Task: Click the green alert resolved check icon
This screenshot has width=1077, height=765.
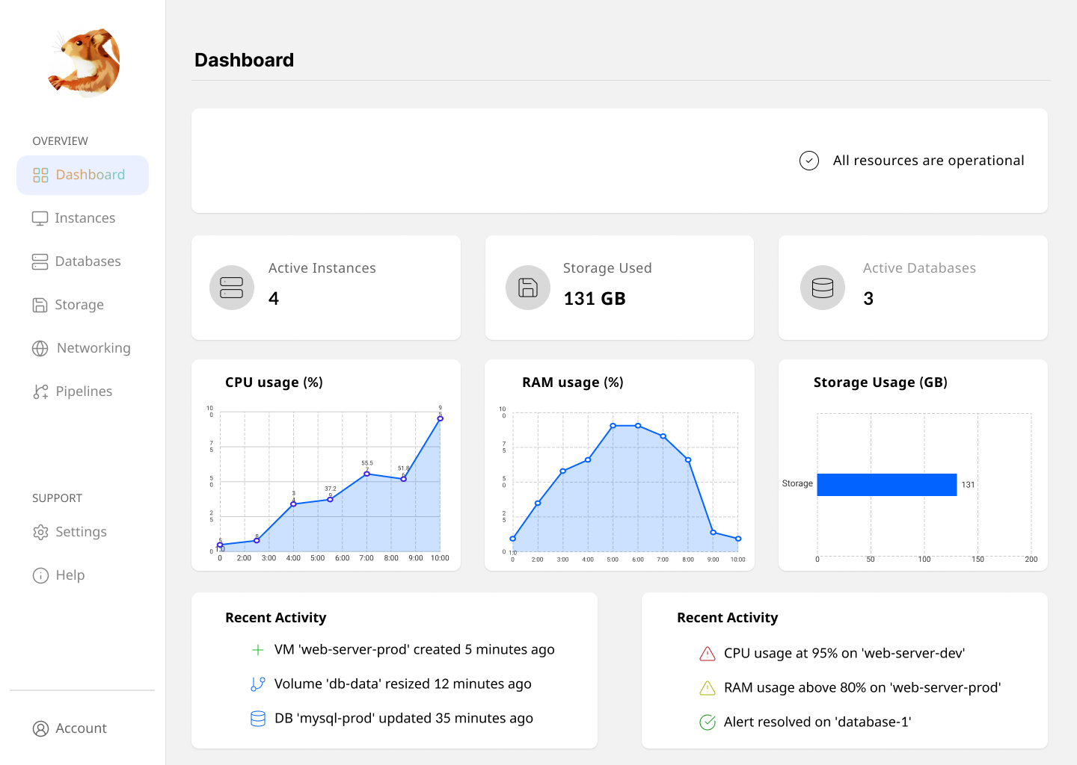Action: 708,722
